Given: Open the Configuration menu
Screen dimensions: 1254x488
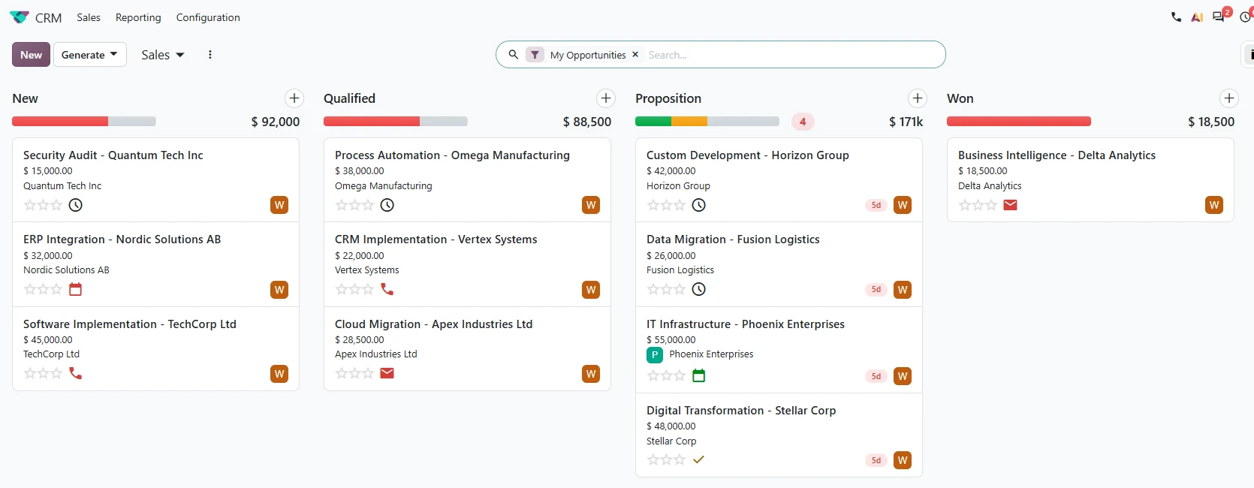Looking at the screenshot, I should 208,17.
